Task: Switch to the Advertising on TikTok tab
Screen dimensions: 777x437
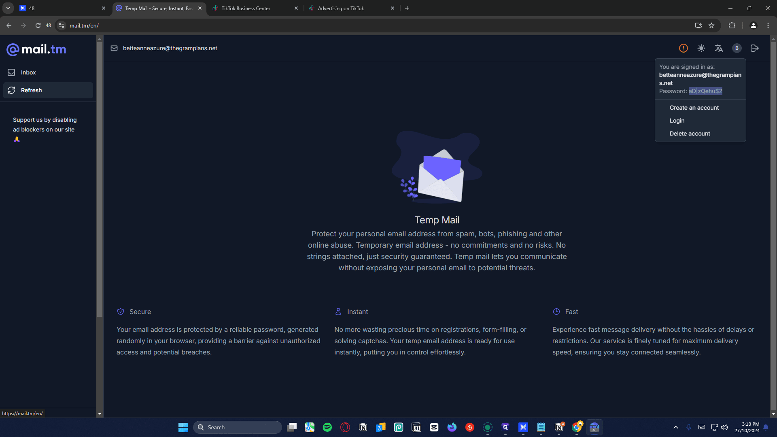Action: pos(351,8)
